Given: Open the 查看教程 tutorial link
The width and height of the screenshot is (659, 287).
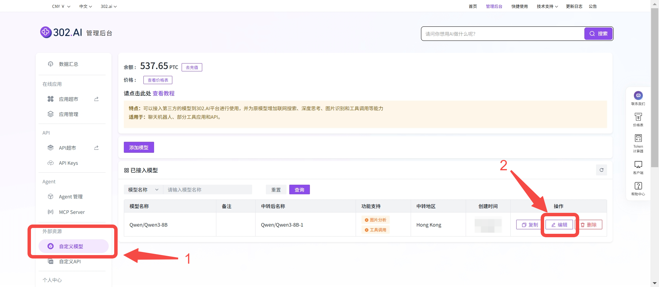Looking at the screenshot, I should pyautogui.click(x=163, y=93).
